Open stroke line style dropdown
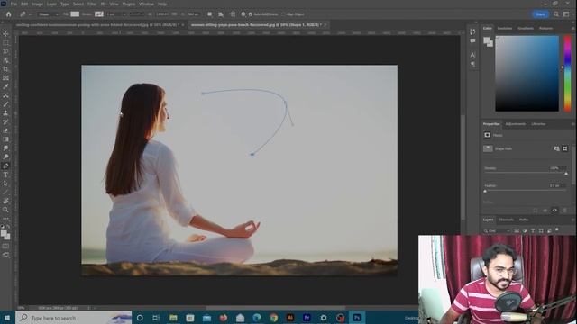 tap(137, 14)
